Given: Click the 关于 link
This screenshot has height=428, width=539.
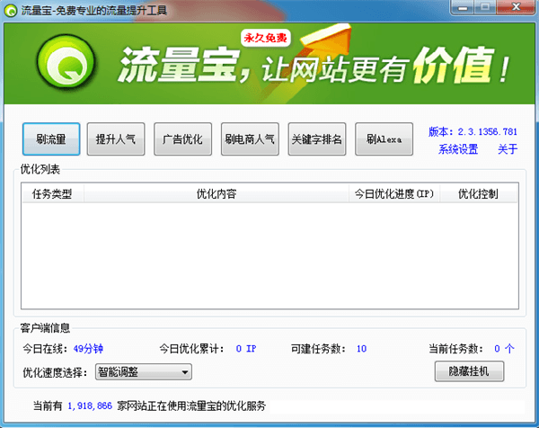Looking at the screenshot, I should click(507, 149).
